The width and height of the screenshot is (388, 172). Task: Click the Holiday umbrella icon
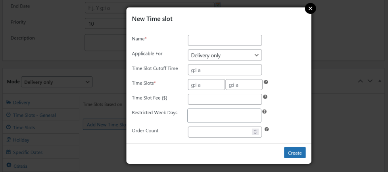tap(8, 140)
